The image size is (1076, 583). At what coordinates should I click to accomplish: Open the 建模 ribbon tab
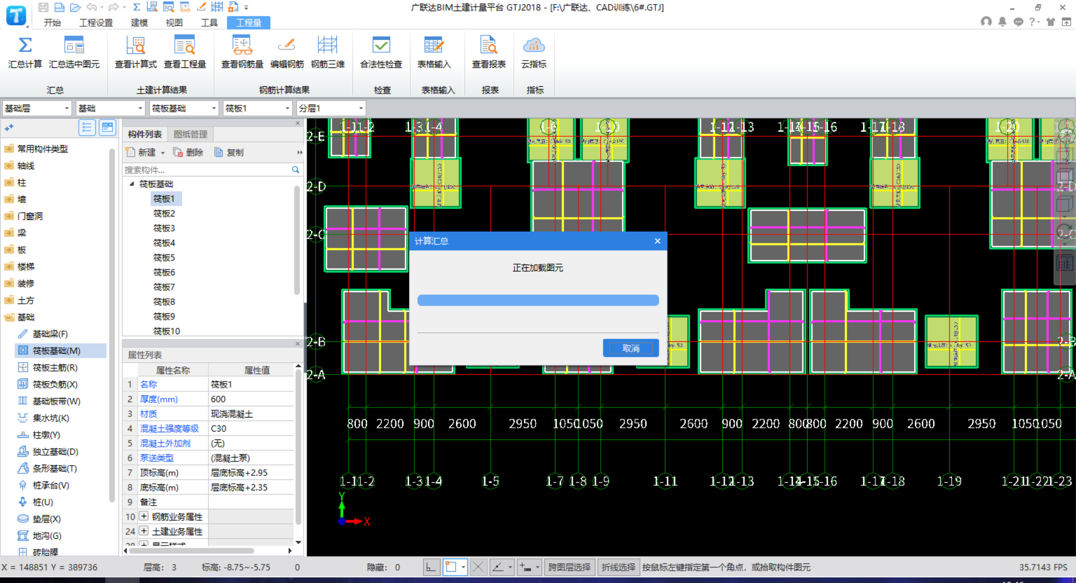139,22
